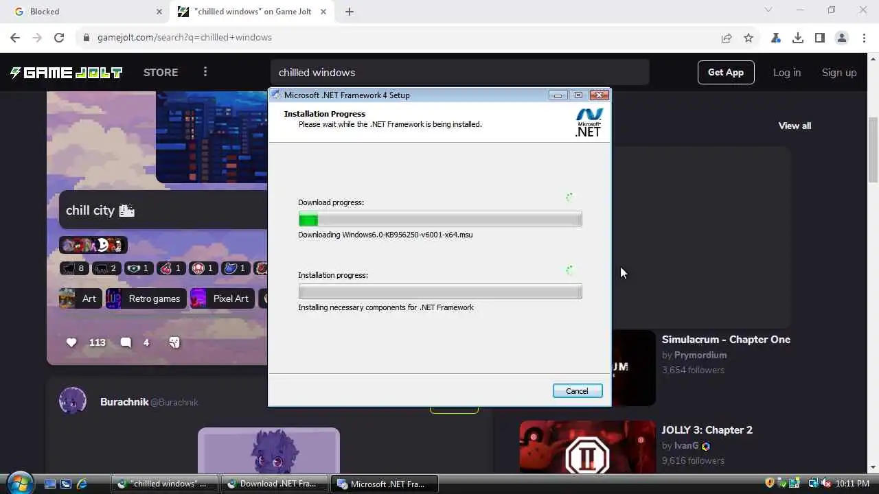Viewport: 879px width, 494px height.
Task: Open comments on the chill city post
Action: 126,342
